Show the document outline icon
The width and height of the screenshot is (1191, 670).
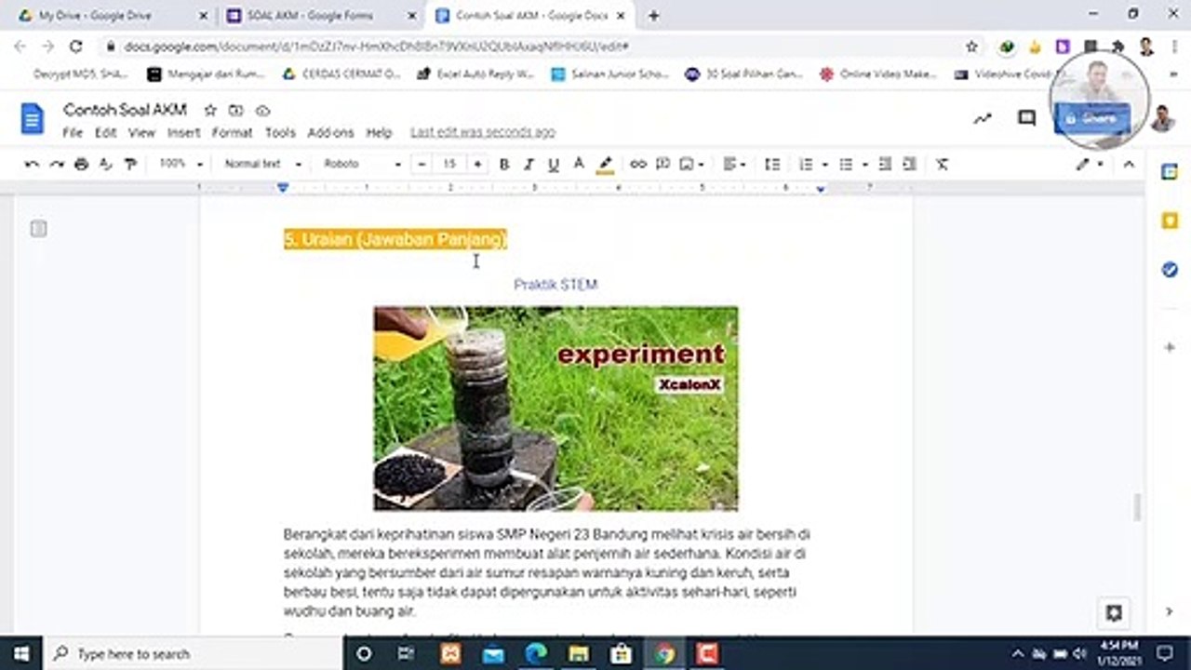tap(38, 228)
